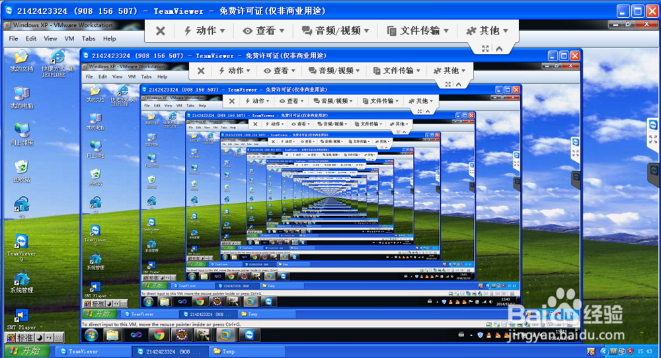661x358 pixels.
Task: Collapse second nested TeamViewer toolbar with chevron
Action: click(459, 85)
